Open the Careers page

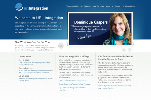[118, 6]
